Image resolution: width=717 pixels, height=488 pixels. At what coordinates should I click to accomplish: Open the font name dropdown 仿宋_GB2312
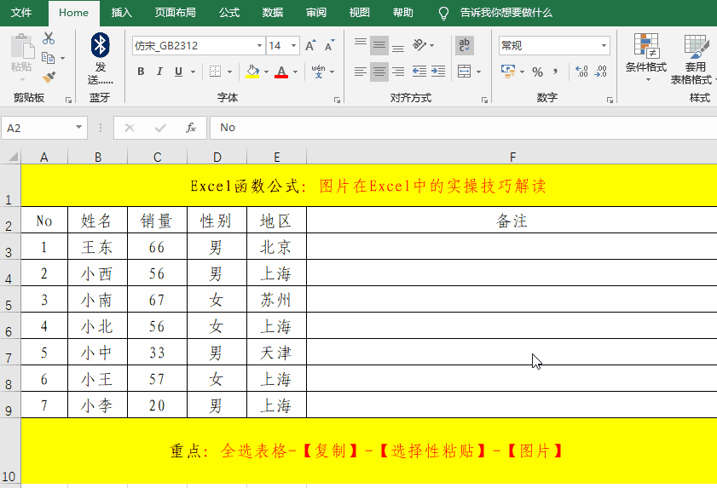coord(259,46)
